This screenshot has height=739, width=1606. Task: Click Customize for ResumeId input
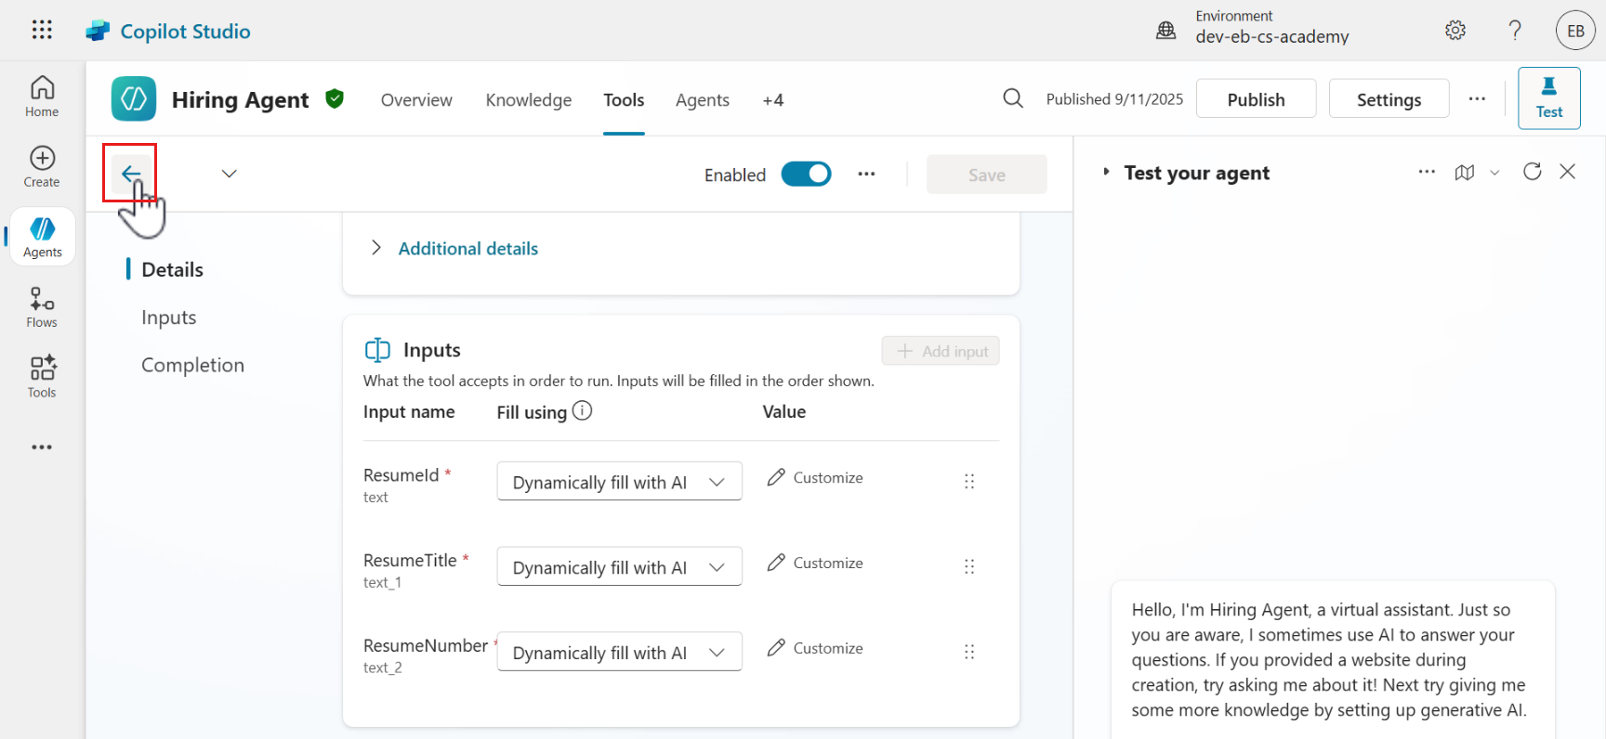click(815, 478)
